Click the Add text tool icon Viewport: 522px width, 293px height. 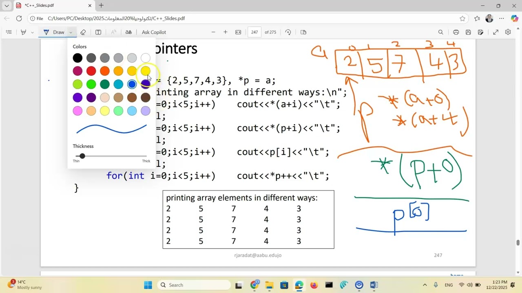tap(98, 32)
